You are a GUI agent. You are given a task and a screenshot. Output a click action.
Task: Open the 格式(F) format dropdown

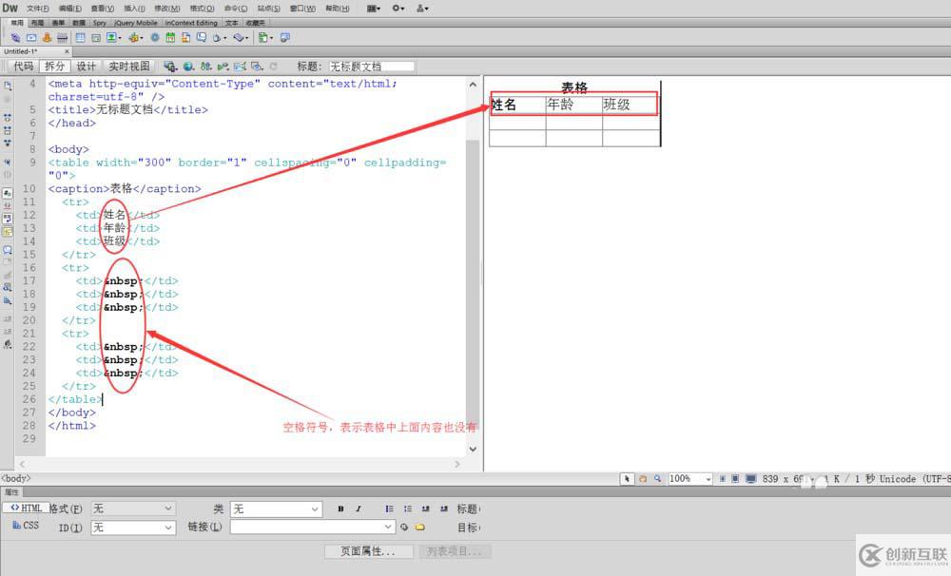point(133,509)
